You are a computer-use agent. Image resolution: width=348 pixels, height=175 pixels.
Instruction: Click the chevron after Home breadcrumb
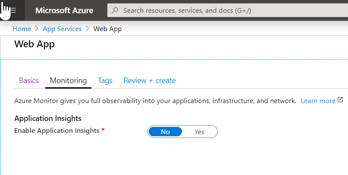(37, 29)
